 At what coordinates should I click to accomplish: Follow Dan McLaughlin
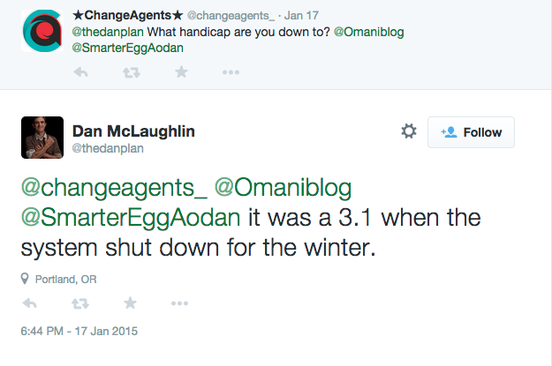tap(471, 132)
